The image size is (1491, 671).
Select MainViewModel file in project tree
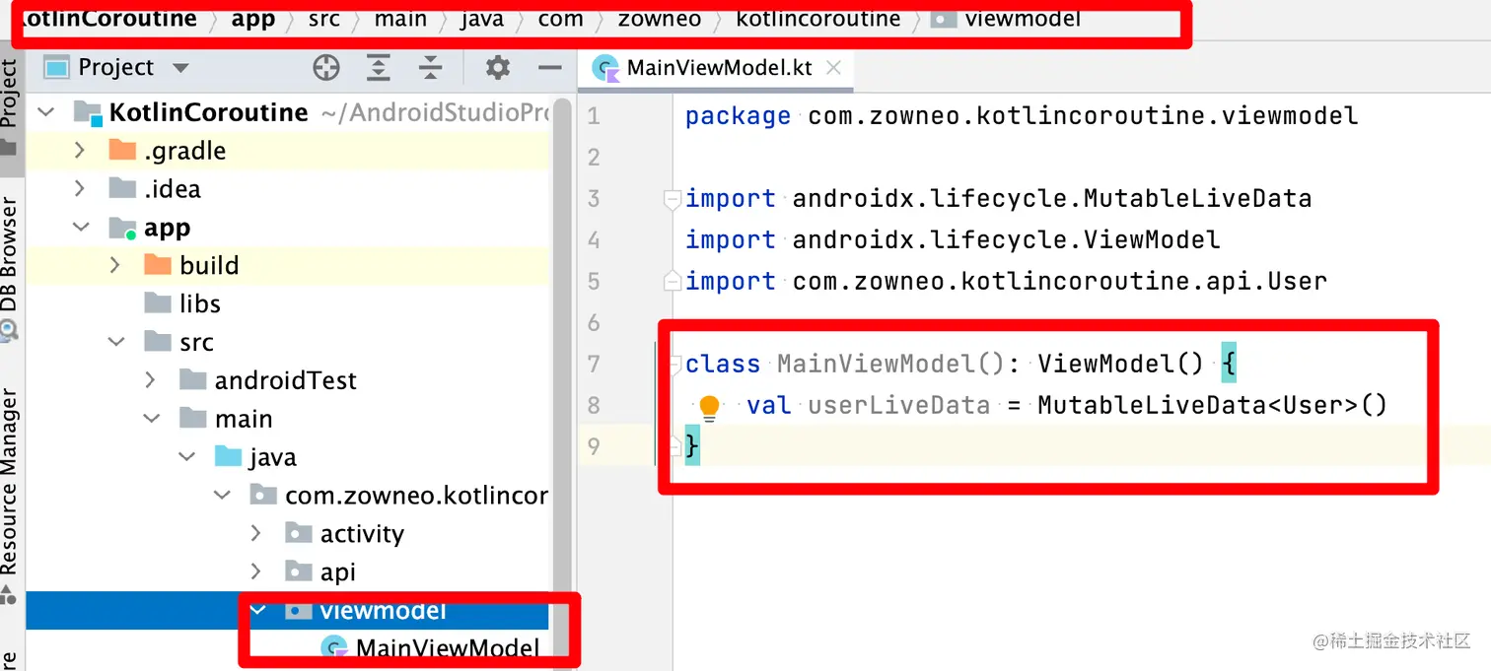coord(431,648)
